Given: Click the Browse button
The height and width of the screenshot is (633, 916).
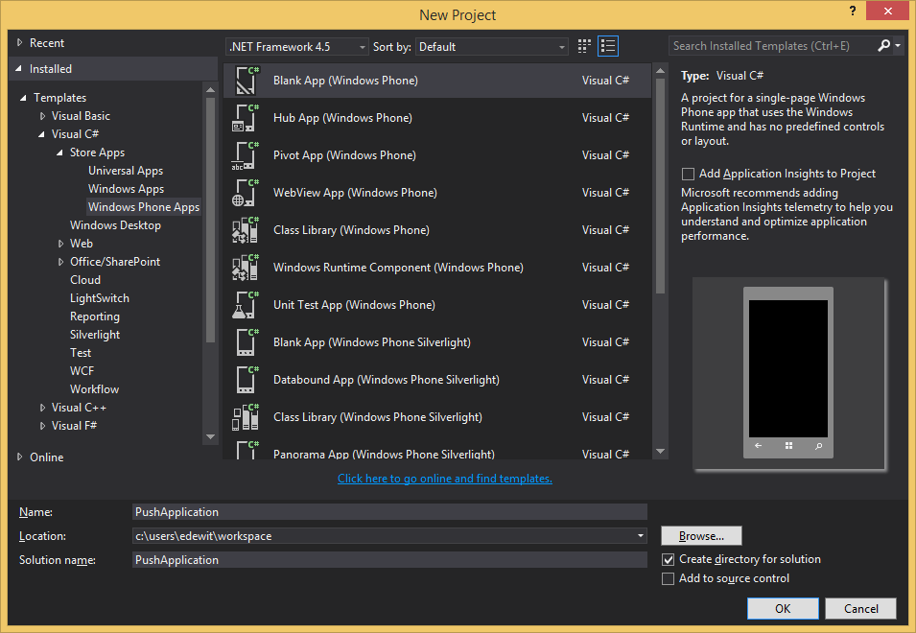Looking at the screenshot, I should coord(701,536).
